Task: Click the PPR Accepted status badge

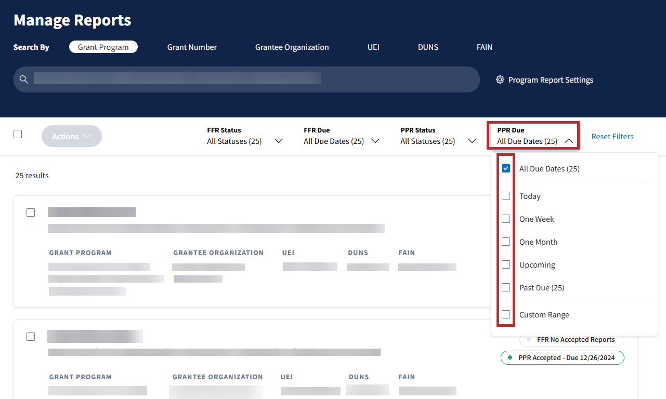Action: click(562, 358)
